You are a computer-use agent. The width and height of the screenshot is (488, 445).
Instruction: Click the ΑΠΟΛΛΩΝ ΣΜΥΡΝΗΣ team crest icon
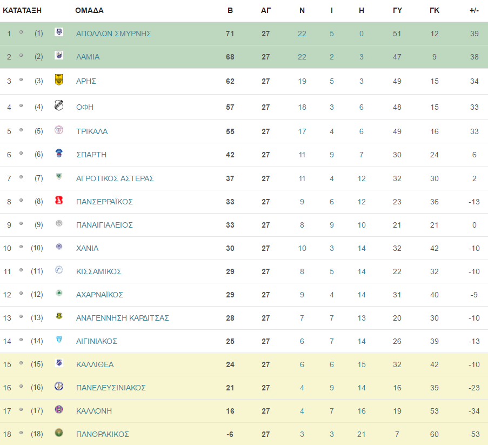(59, 32)
